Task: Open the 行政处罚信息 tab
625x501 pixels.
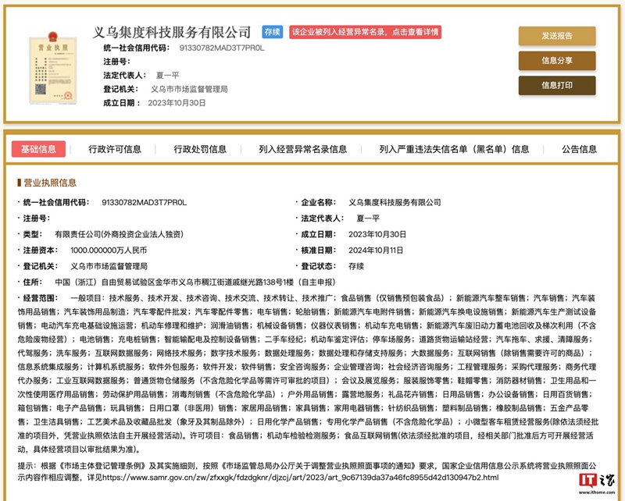Action: pos(200,149)
